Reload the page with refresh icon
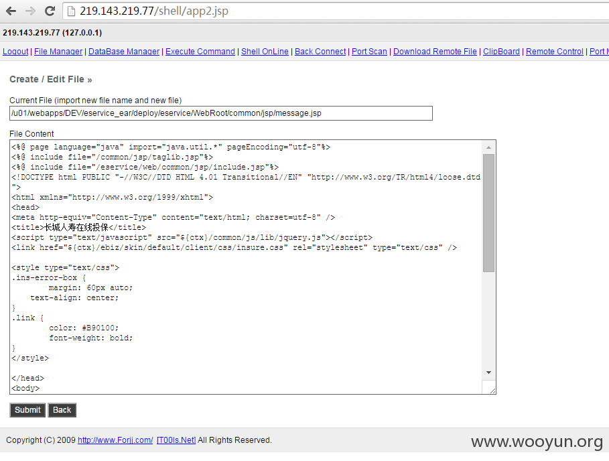Viewport: 609px width, 461px height. (x=50, y=11)
